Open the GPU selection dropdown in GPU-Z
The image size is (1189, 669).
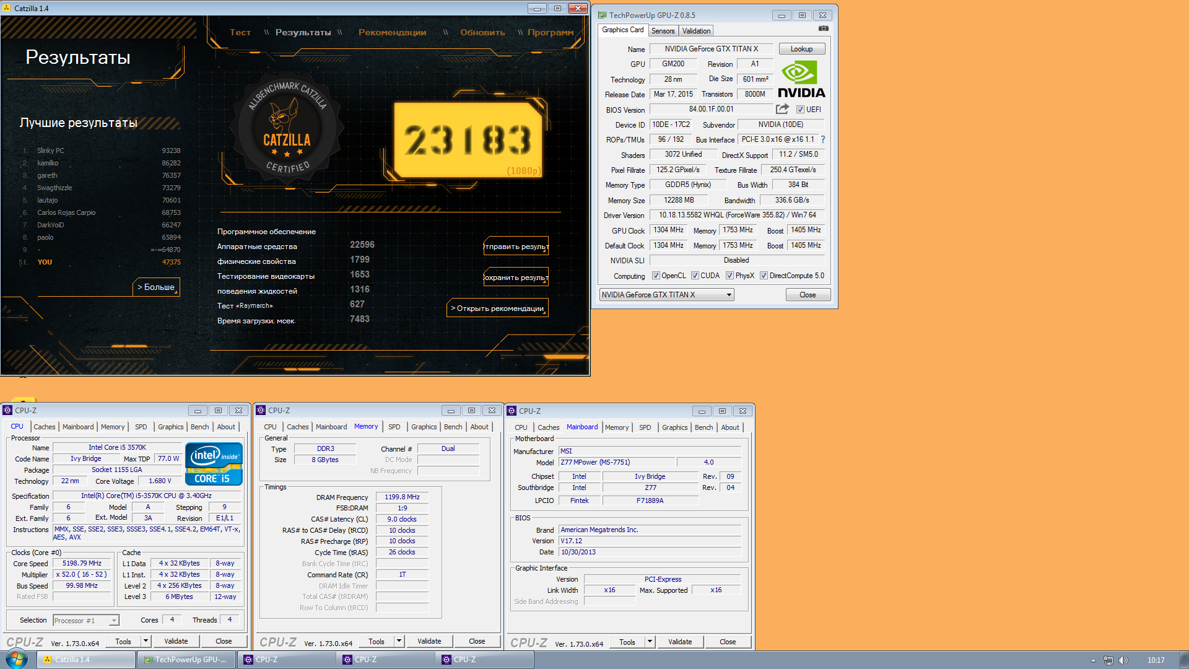click(667, 295)
